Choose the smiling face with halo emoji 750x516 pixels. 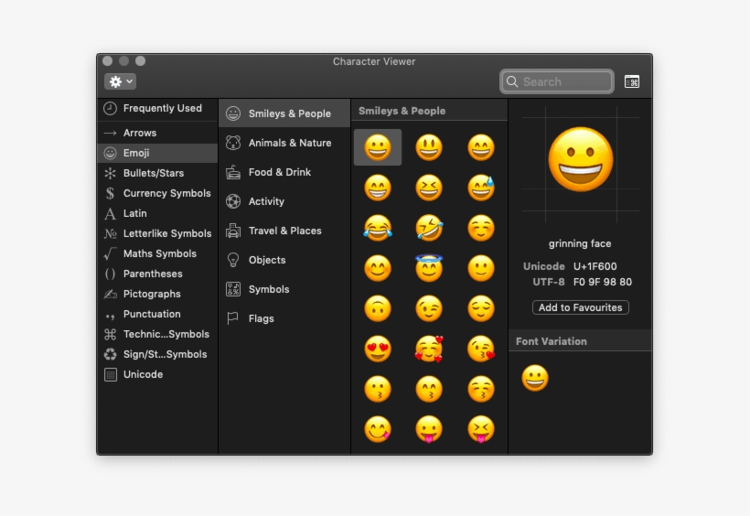pyautogui.click(x=429, y=268)
